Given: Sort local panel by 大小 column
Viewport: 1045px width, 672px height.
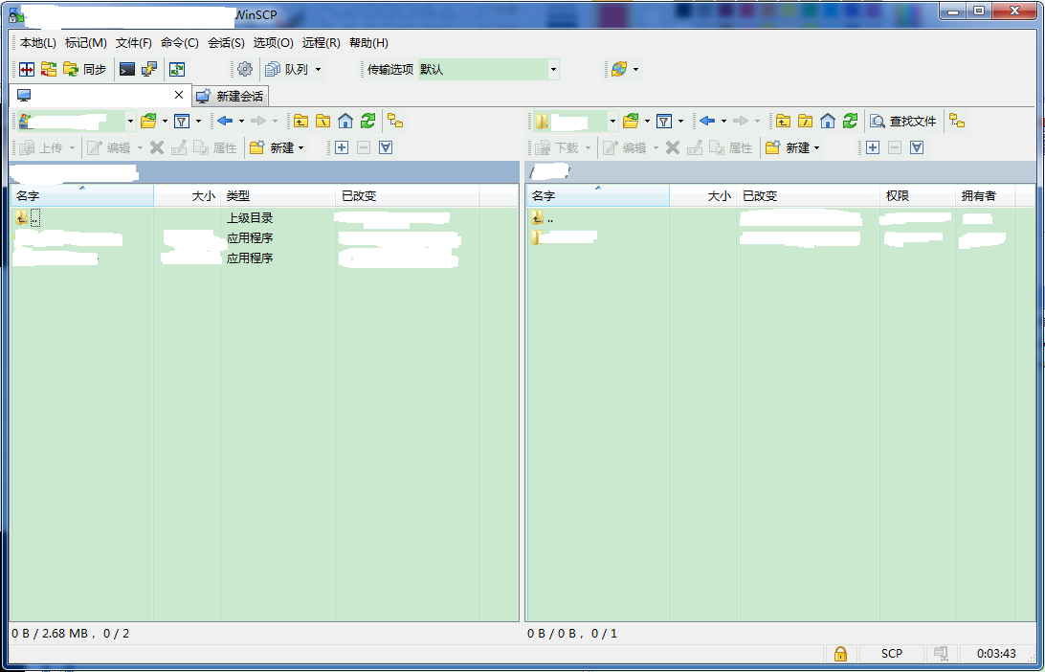Looking at the screenshot, I should [188, 196].
